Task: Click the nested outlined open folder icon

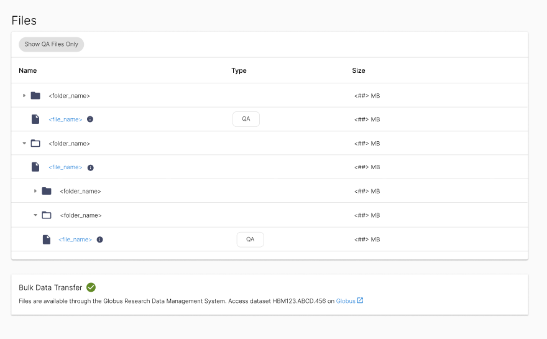Action: [47, 215]
